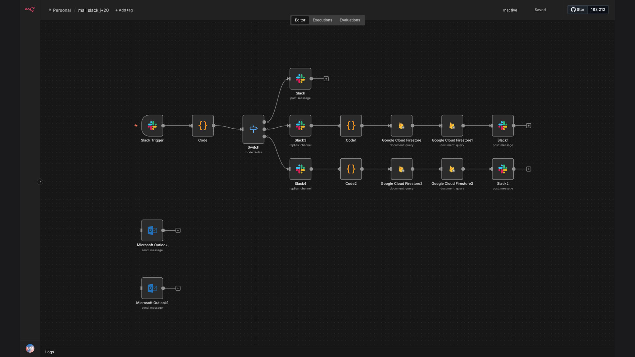The height and width of the screenshot is (357, 635).
Task: Click the Google Cloud Firestore3 output connector
Action: pos(463,169)
